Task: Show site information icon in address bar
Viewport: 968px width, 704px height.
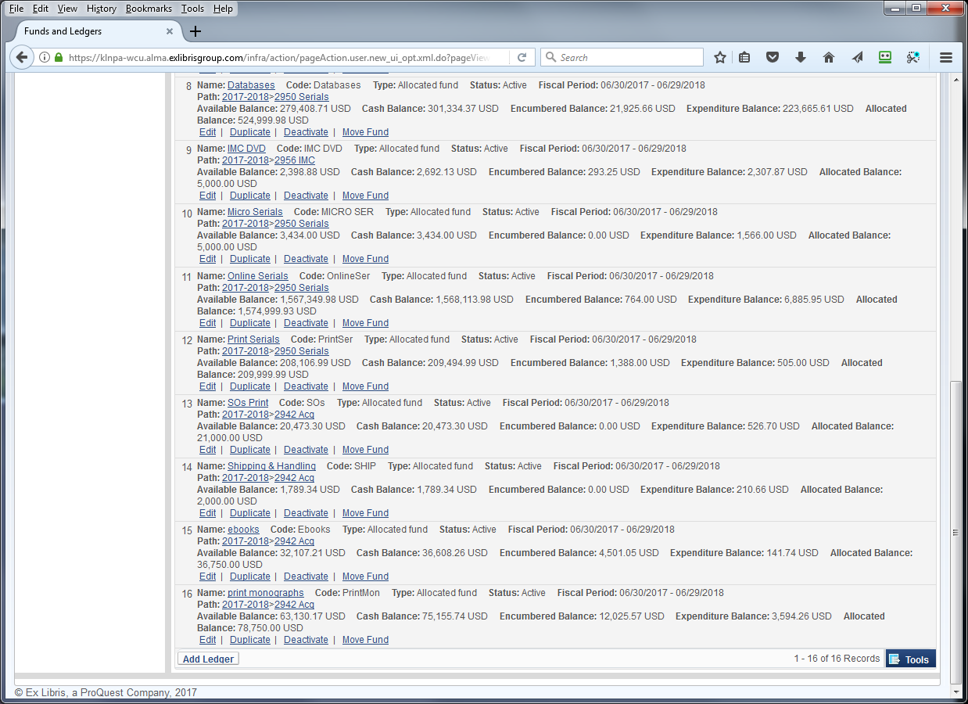Action: pyautogui.click(x=45, y=57)
